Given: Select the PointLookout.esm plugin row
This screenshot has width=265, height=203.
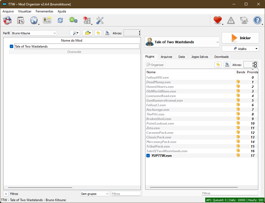Looking at the screenshot, I should pyautogui.click(x=202, y=124).
